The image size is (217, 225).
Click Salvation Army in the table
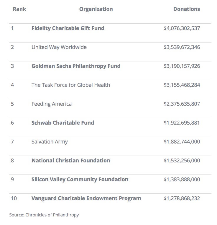pyautogui.click(x=50, y=142)
